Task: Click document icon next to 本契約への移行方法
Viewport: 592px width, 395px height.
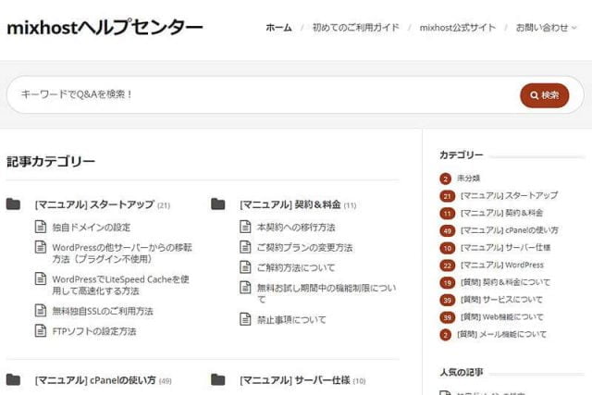Action: tap(245, 227)
